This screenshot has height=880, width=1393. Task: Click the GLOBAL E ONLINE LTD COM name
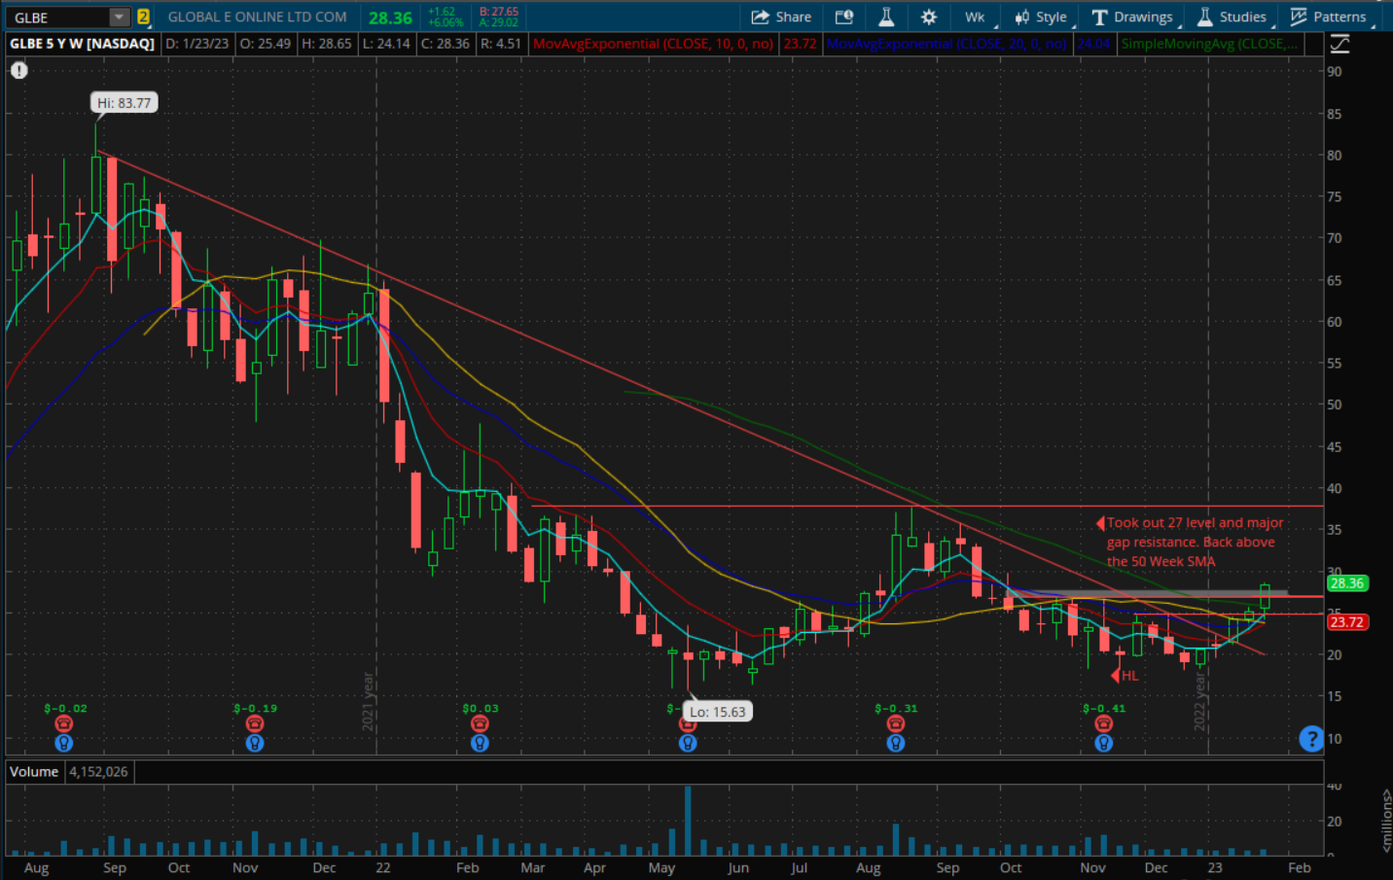[x=257, y=17]
